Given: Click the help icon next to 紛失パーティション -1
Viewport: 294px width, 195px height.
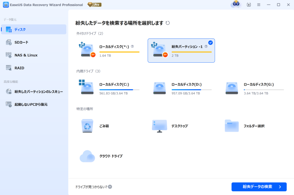Looking at the screenshot, I should click(206, 46).
